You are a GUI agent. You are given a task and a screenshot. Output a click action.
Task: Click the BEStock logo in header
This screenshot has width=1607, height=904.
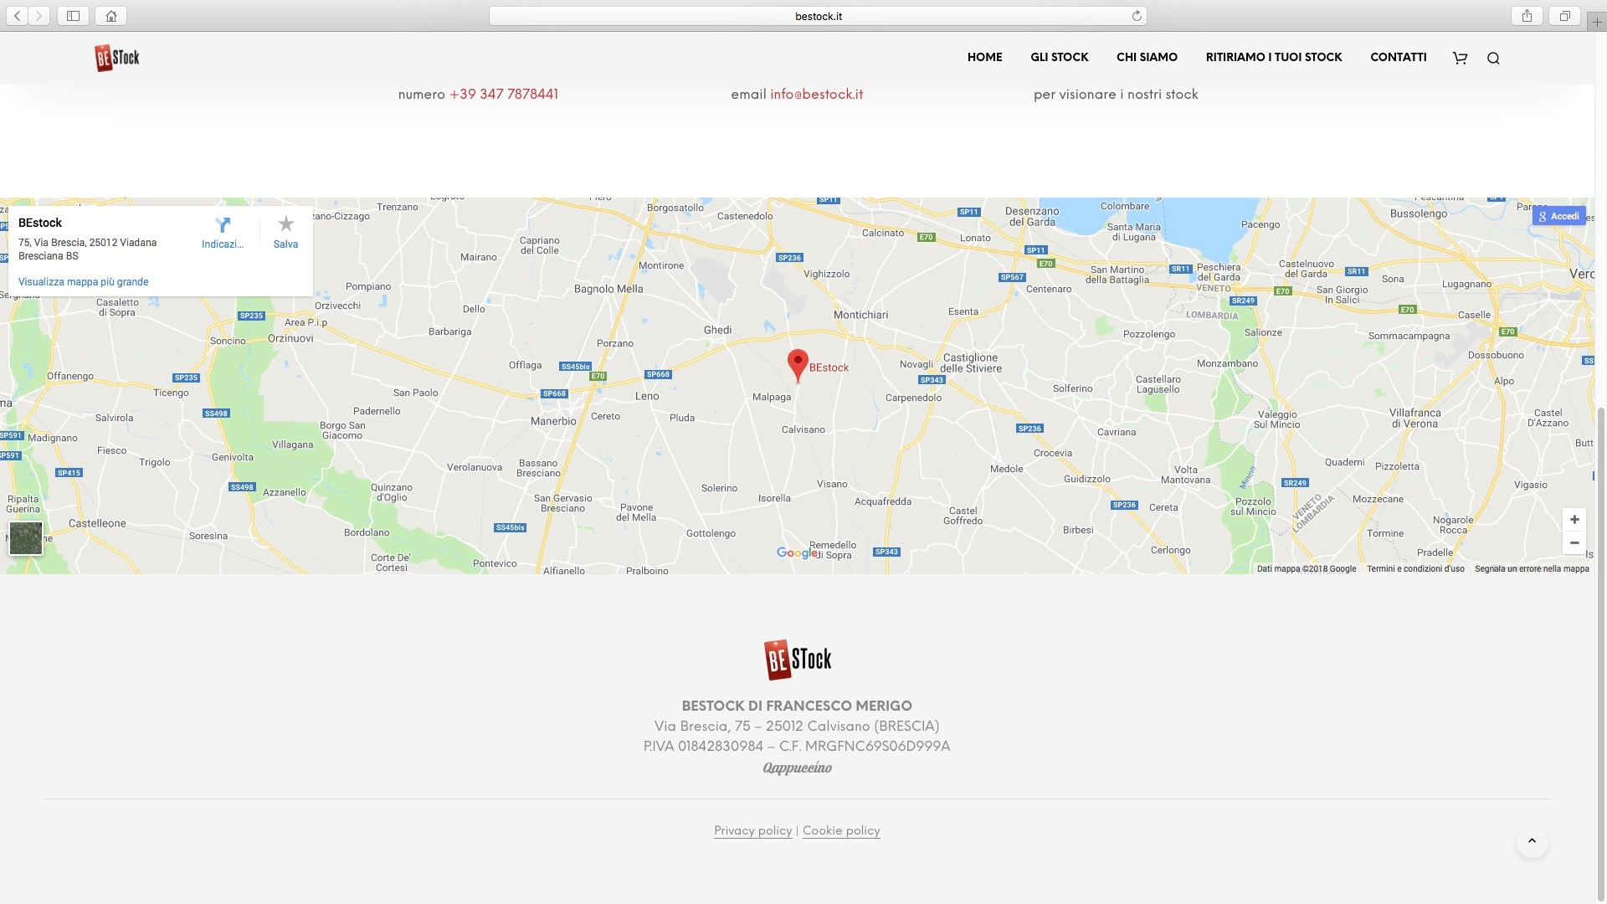117,58
